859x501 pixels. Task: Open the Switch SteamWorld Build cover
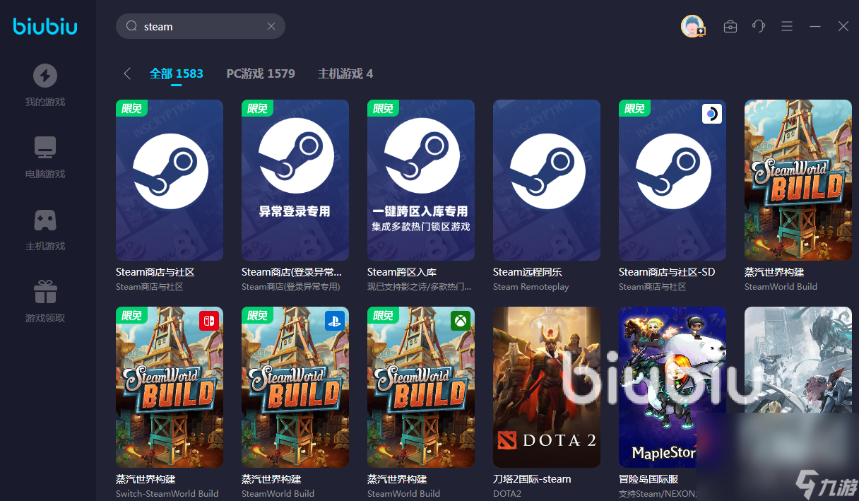point(170,387)
